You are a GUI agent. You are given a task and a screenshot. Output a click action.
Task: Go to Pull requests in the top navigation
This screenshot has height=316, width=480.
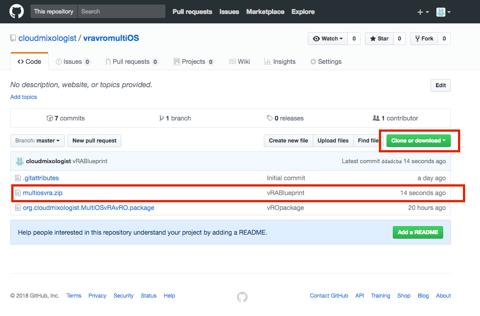[x=192, y=12]
